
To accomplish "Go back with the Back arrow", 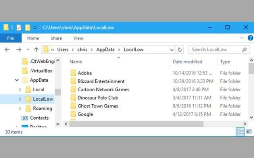I will click(7, 50).
